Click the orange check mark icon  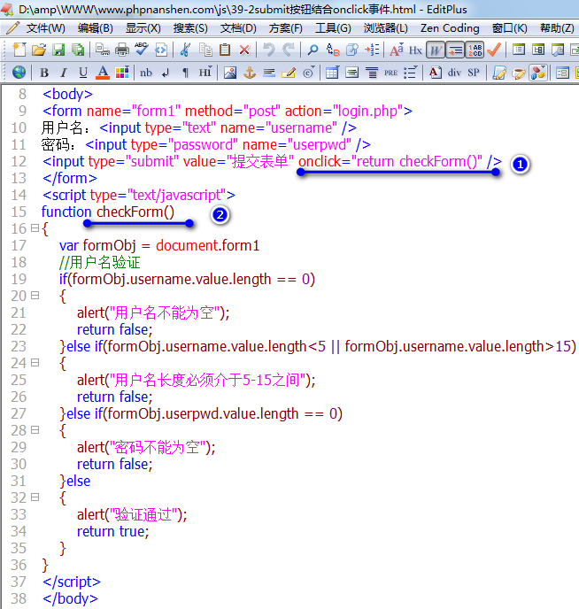point(494,50)
